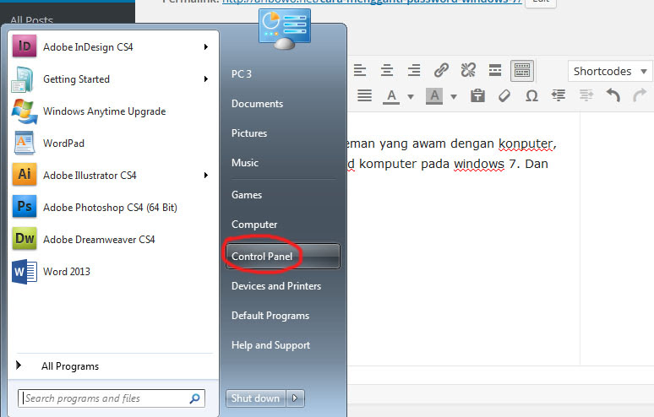The height and width of the screenshot is (417, 654).
Task: Open Pictures library
Action: [249, 133]
